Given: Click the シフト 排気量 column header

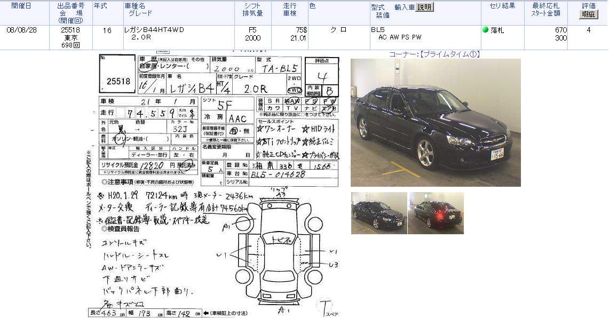Looking at the screenshot, I should tap(252, 10).
